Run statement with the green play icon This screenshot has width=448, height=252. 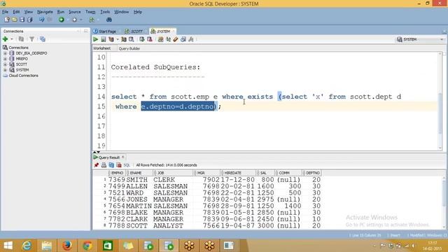click(96, 39)
